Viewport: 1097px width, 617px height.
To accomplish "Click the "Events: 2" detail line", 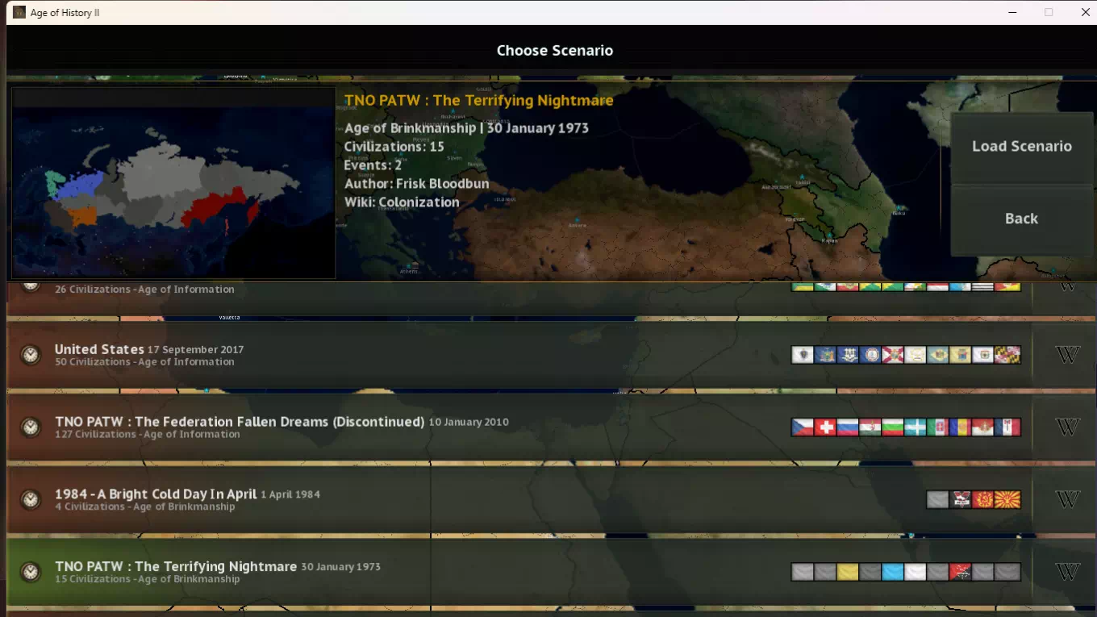I will (x=373, y=165).
